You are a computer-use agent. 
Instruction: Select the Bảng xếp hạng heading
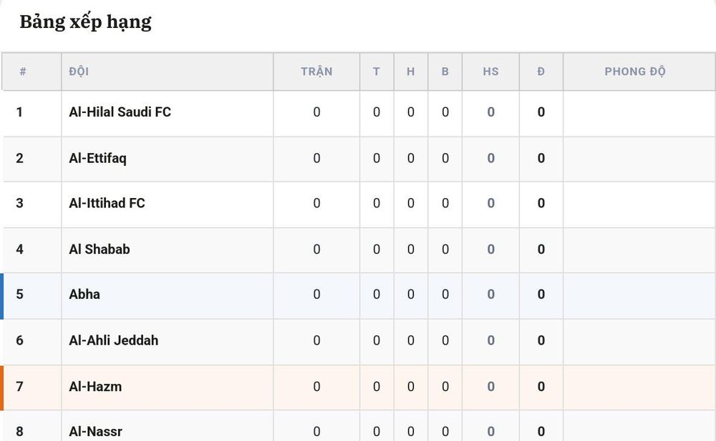[85, 22]
